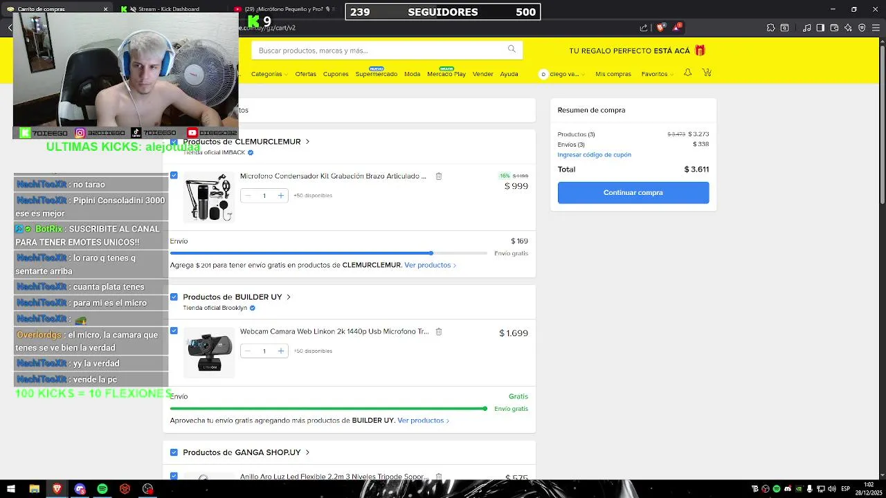Open the shopping cart icon in header
The height and width of the screenshot is (498, 886).
point(706,73)
